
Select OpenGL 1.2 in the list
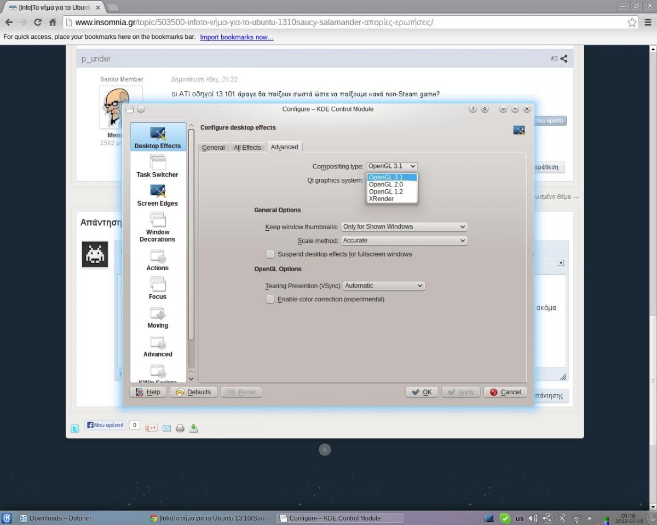click(392, 191)
